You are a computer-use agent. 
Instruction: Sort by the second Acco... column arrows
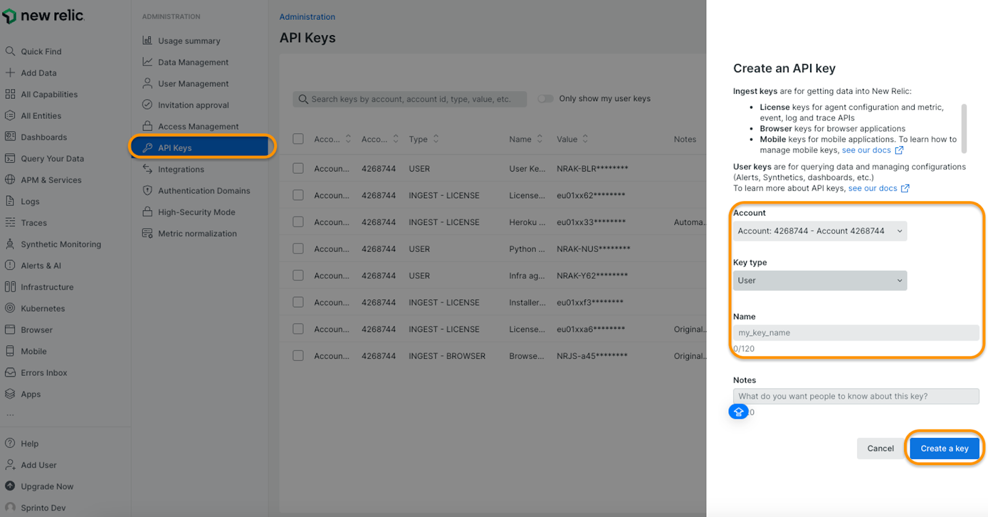[x=396, y=139]
